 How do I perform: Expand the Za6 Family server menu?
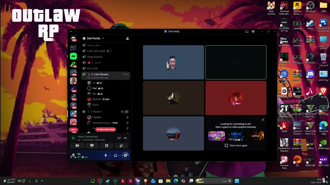pyautogui.click(x=96, y=38)
